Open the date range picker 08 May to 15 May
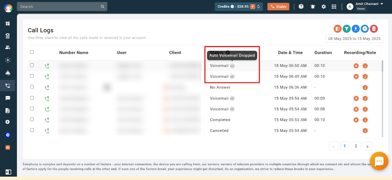The width and height of the screenshot is (392, 180). pyautogui.click(x=354, y=39)
